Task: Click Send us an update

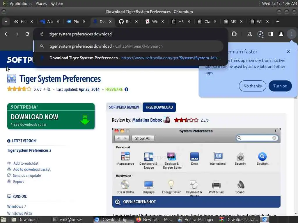Action: [27, 175]
